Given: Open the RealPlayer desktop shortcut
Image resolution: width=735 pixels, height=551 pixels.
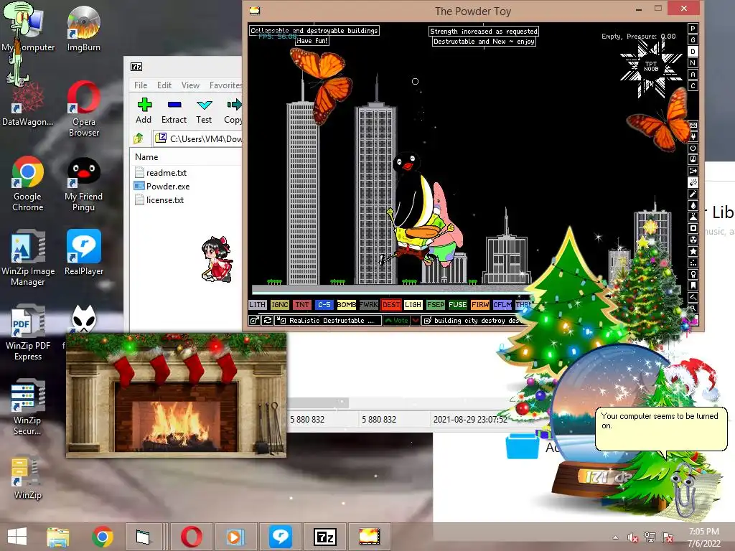Looking at the screenshot, I should click(83, 252).
